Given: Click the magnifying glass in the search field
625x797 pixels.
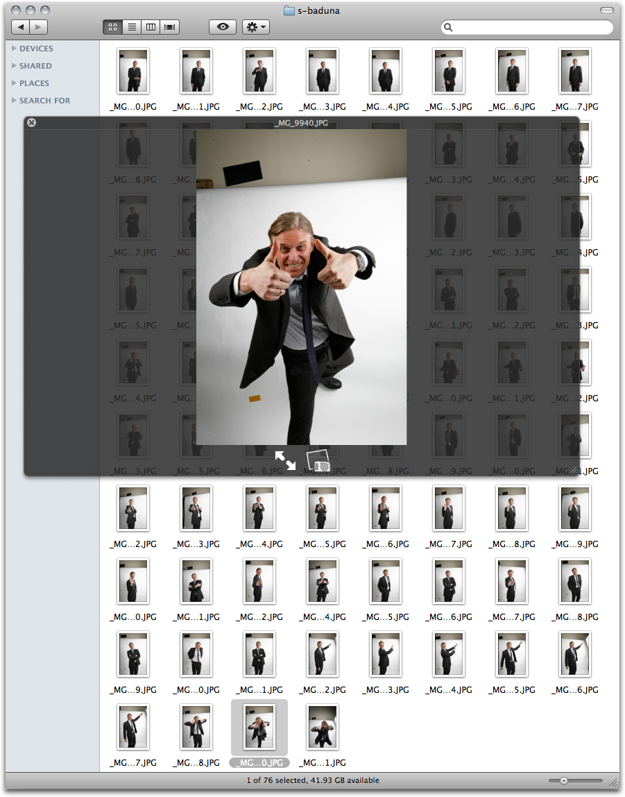Looking at the screenshot, I should pos(449,28).
